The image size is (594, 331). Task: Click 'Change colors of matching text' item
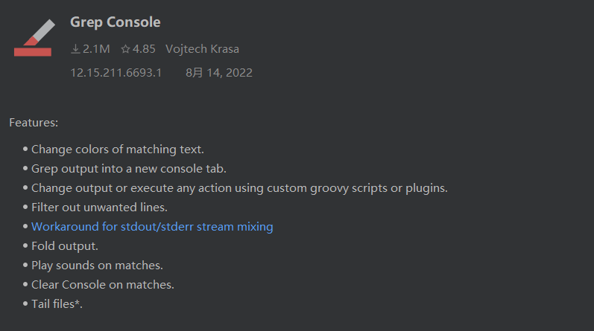[x=118, y=150]
